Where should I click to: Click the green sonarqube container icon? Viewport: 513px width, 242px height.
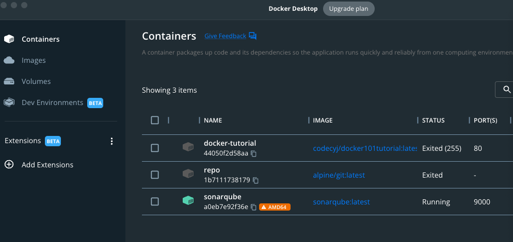(188, 200)
